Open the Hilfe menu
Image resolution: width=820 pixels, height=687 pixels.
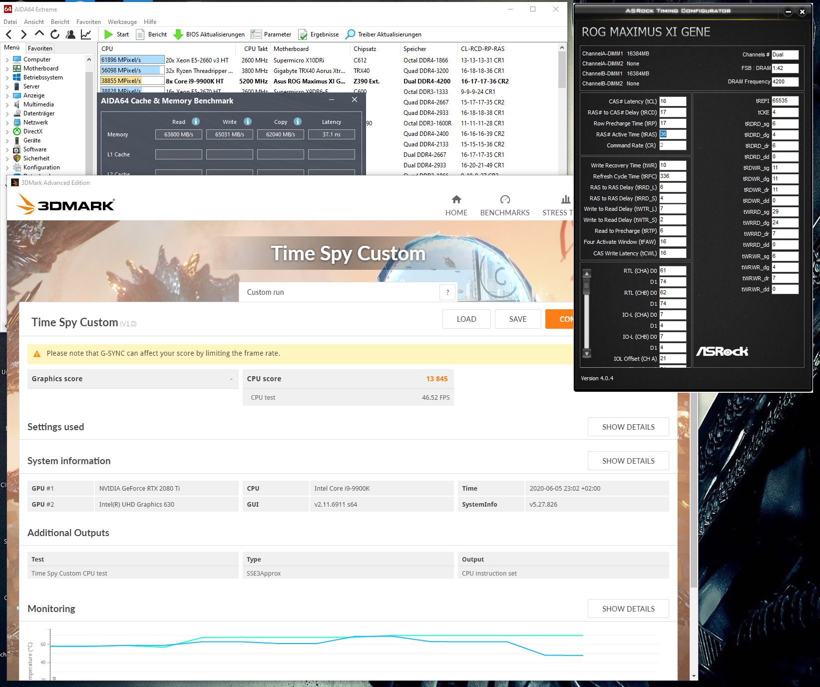150,22
